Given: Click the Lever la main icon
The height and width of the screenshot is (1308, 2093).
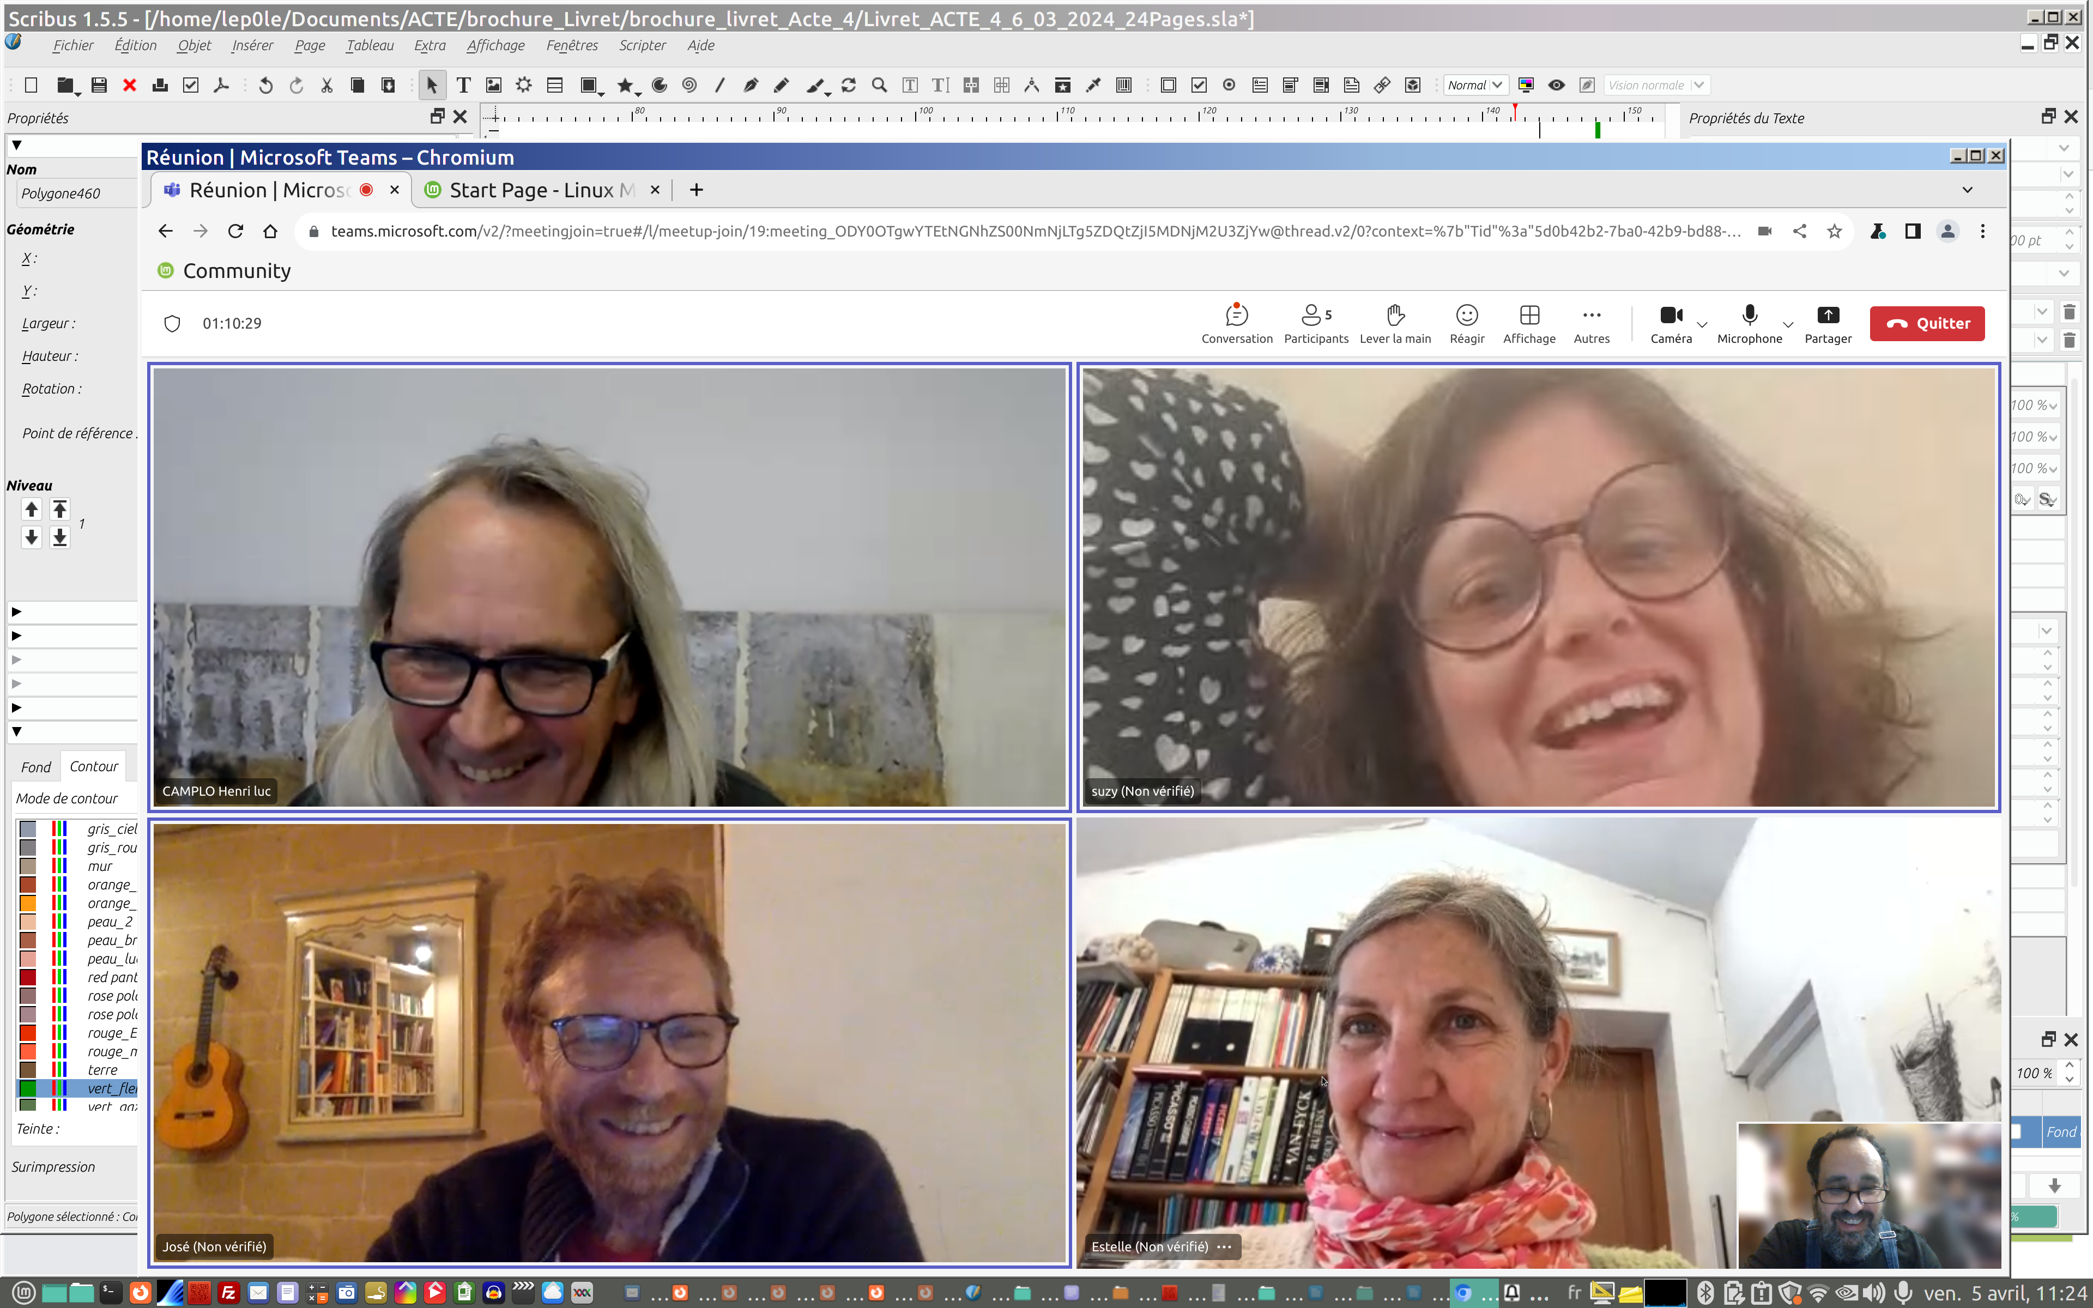Looking at the screenshot, I should [x=1394, y=315].
